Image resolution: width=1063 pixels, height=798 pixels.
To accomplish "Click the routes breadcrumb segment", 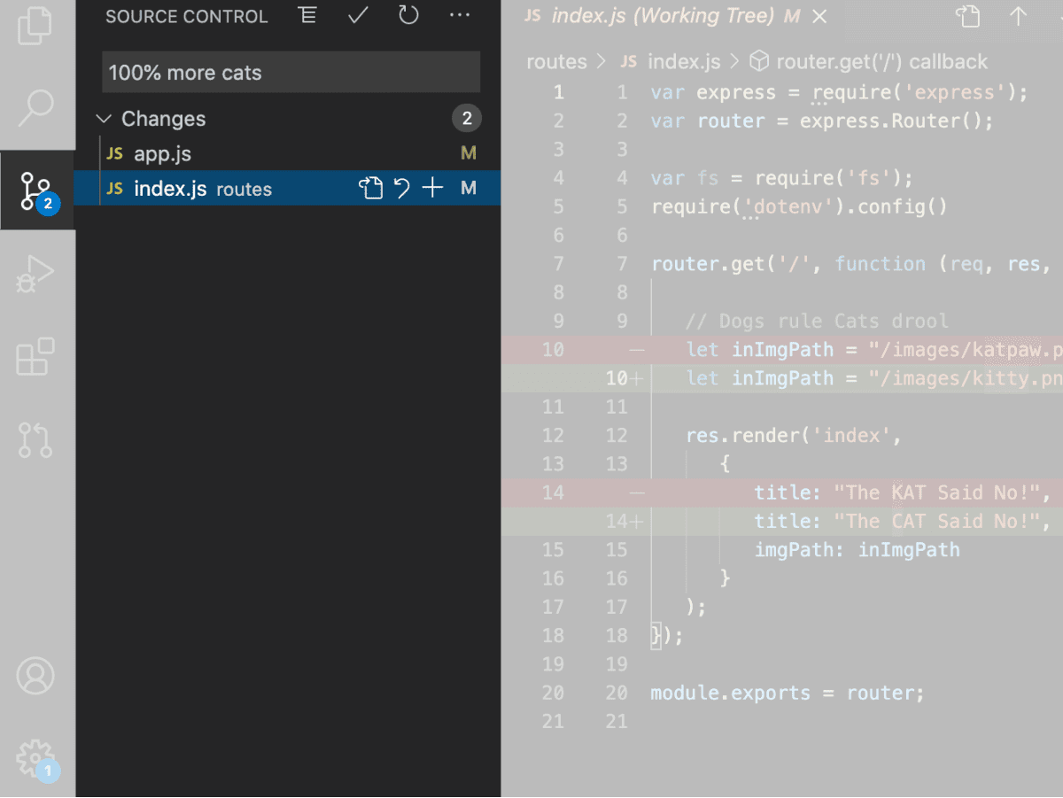I will 556,61.
